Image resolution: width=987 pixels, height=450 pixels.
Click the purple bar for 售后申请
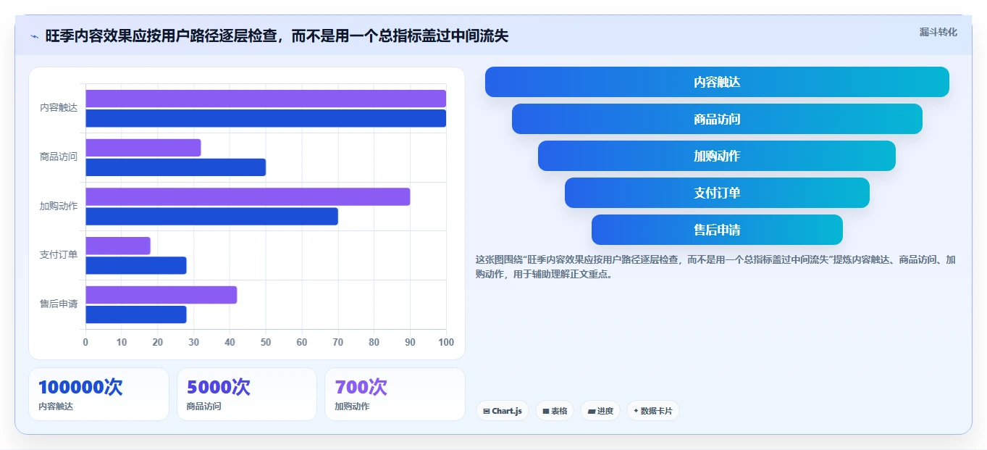[x=161, y=295]
